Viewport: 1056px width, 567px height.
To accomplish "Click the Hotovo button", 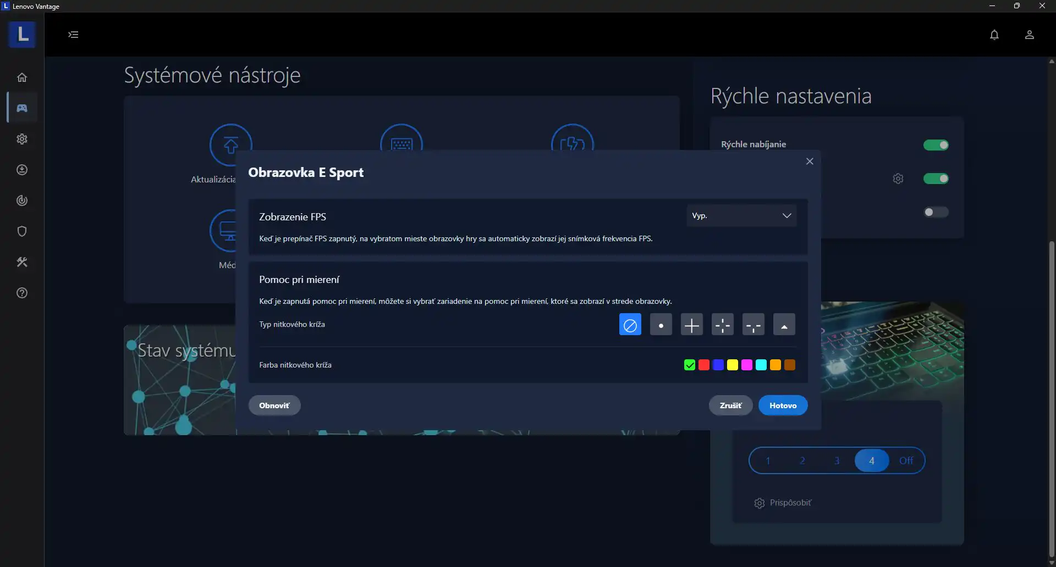I will tap(782, 405).
